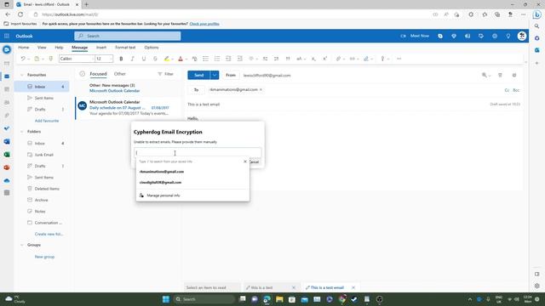Switch to the Other inbox tab
This screenshot has width=545, height=306.
click(120, 74)
